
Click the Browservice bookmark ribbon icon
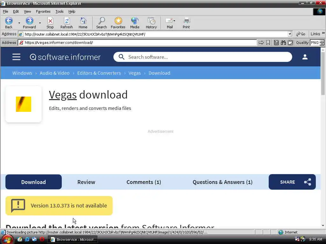coord(268,43)
